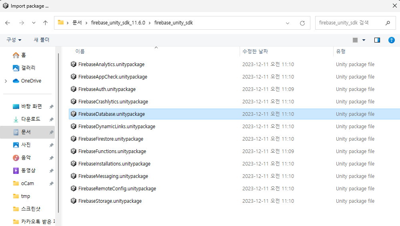Screen dimensions: 400x226
Task: Click pin icon next to 다운로드
Action: click(51, 119)
